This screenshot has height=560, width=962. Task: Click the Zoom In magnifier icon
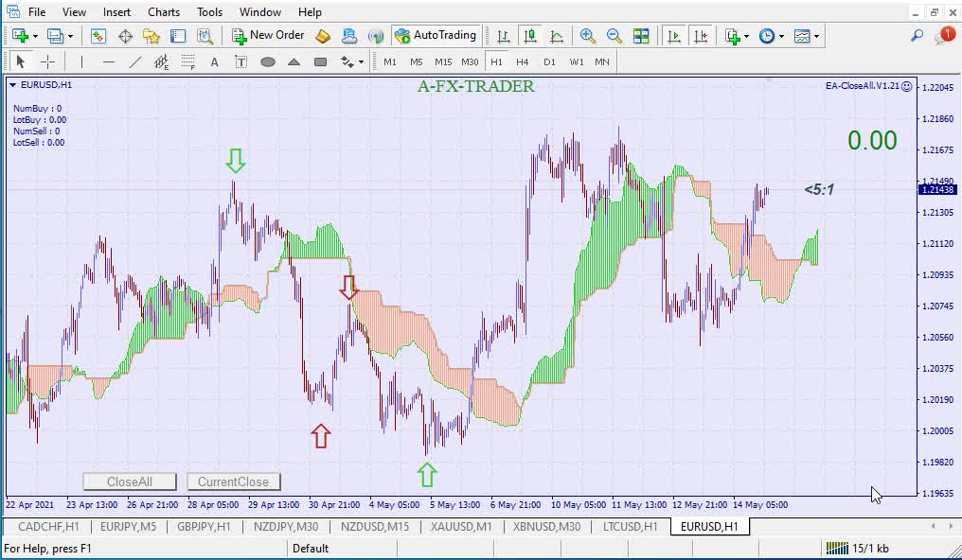tap(588, 36)
